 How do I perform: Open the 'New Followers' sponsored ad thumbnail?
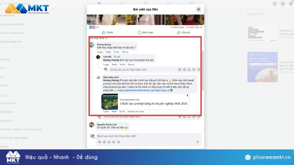click(x=262, y=34)
